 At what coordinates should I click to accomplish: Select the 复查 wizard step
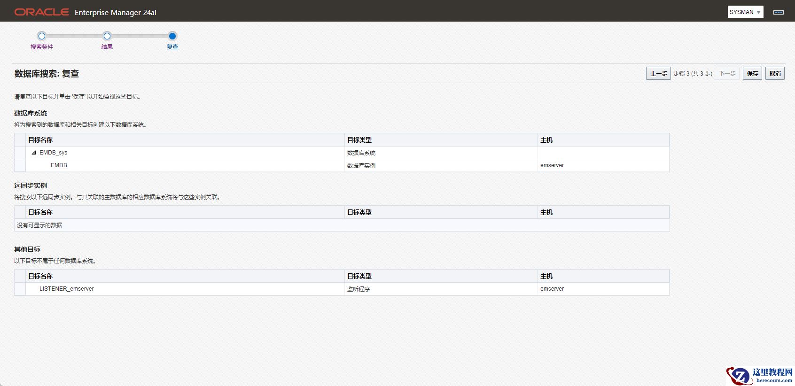pos(172,46)
